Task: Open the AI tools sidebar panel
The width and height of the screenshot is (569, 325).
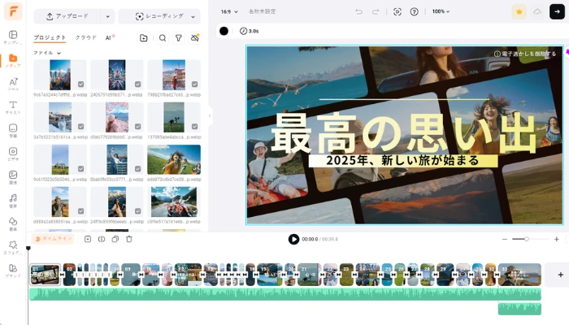Action: 13,84
